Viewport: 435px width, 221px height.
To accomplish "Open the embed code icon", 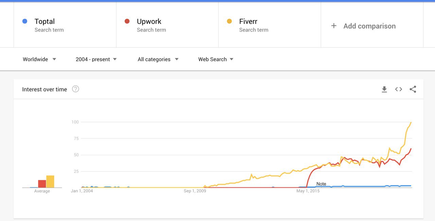I will tap(399, 89).
